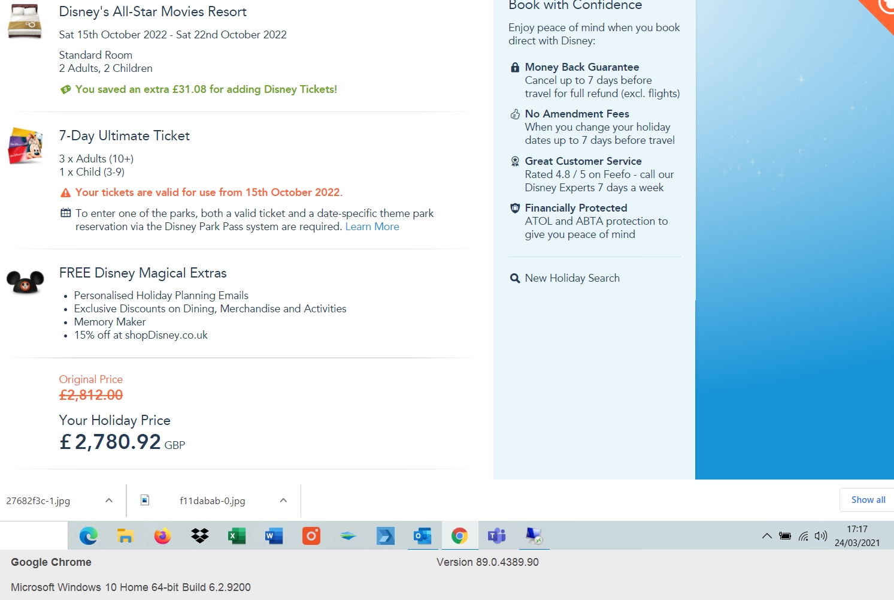894x600 pixels.
Task: Click the 'No Amendment Fees' title
Action: (577, 114)
